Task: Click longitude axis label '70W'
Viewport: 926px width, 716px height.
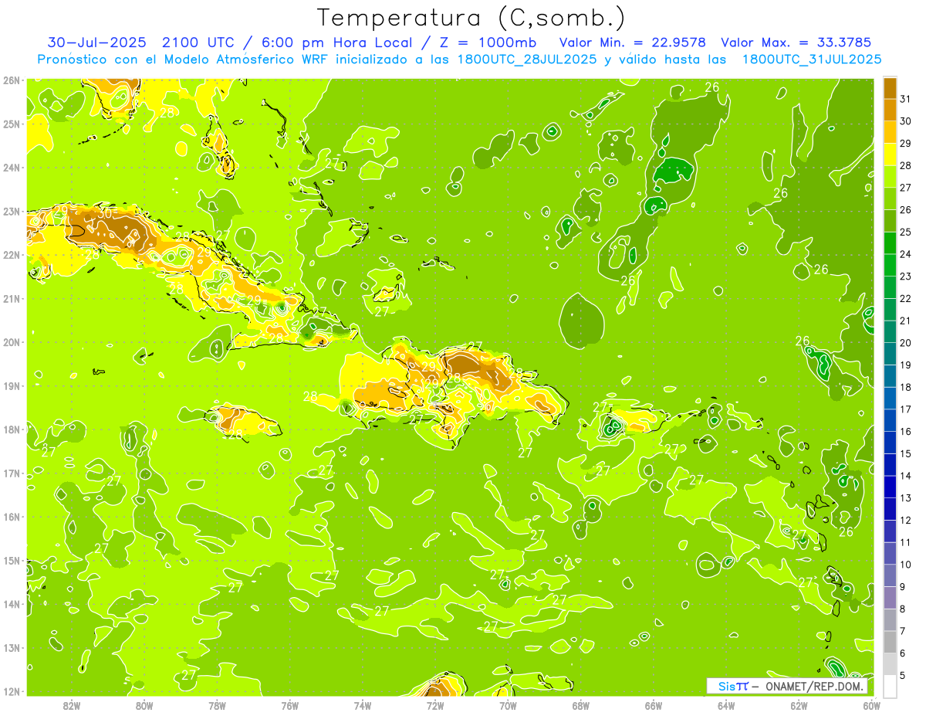Action: (508, 706)
